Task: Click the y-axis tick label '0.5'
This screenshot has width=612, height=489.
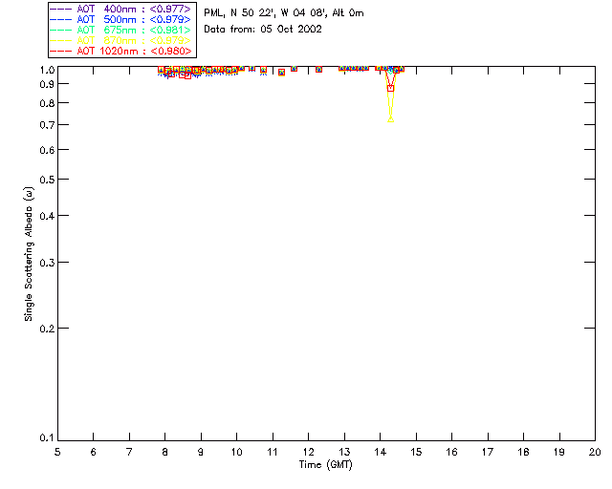Action: click(47, 180)
